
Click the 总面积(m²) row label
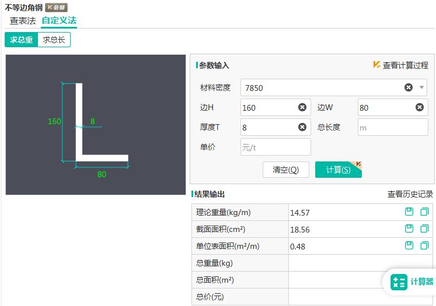click(x=215, y=280)
